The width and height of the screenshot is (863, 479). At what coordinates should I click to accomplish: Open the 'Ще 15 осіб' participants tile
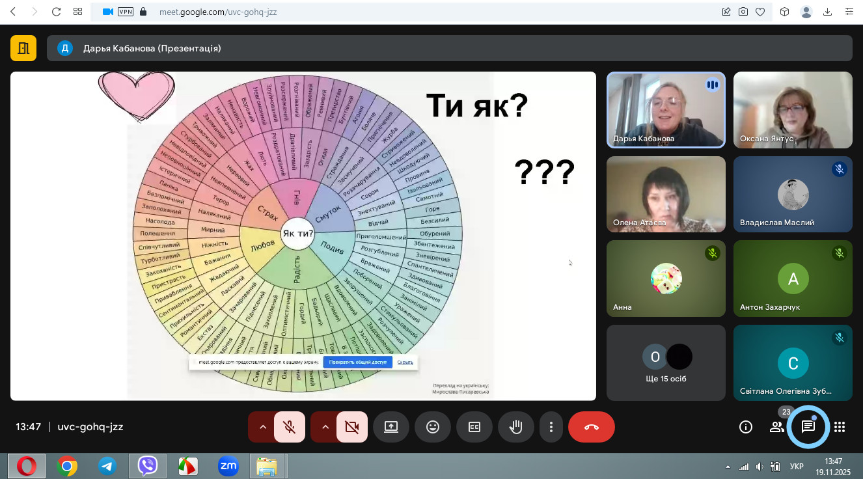click(x=666, y=363)
